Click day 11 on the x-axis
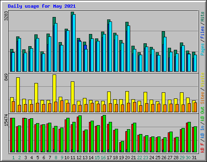 [x=73, y=158]
